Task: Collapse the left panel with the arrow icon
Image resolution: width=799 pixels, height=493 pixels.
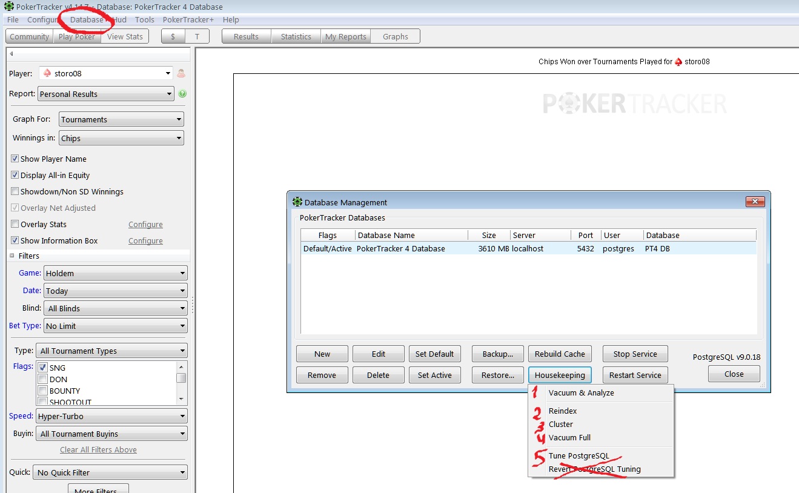Action: click(12, 54)
